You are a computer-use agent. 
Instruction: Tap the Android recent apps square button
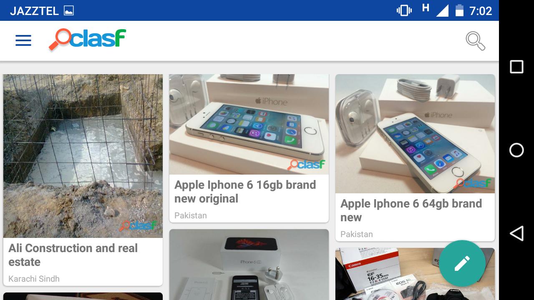pyautogui.click(x=516, y=67)
